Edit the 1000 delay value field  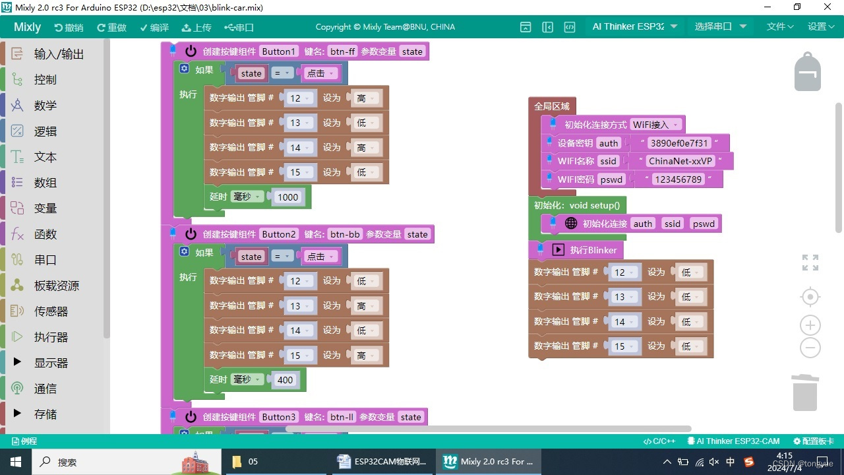(x=288, y=197)
